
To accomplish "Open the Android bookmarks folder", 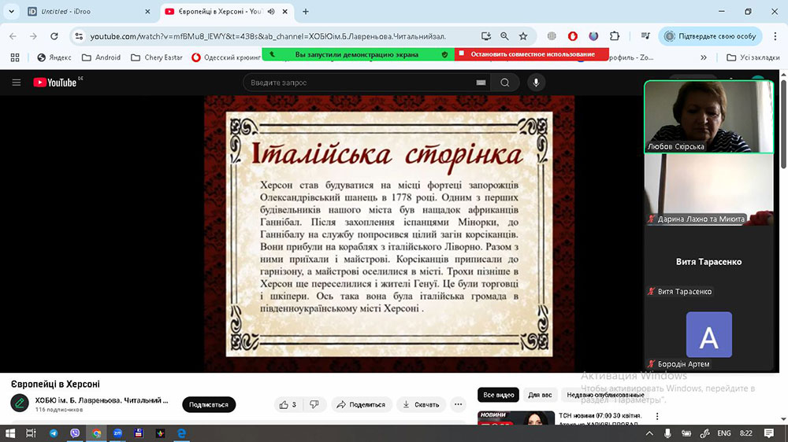I will (101, 57).
